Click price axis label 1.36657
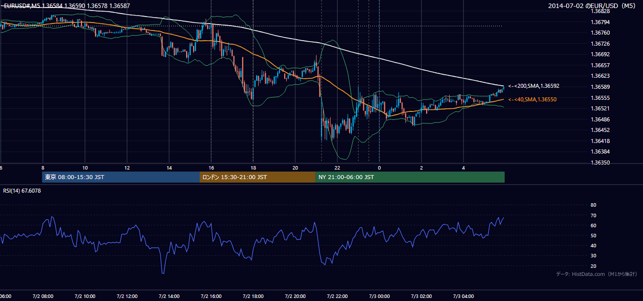Screen dimensions: 643x301 [x=601, y=65]
